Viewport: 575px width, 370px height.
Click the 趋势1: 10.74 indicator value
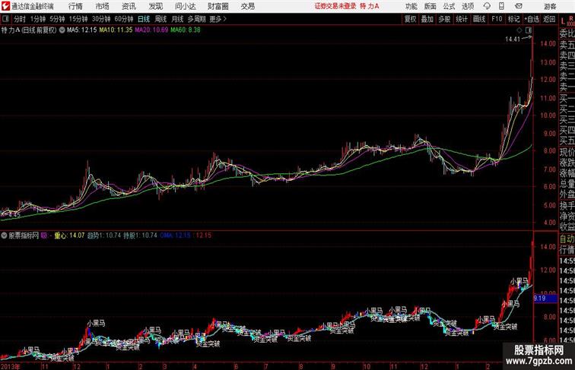104,236
